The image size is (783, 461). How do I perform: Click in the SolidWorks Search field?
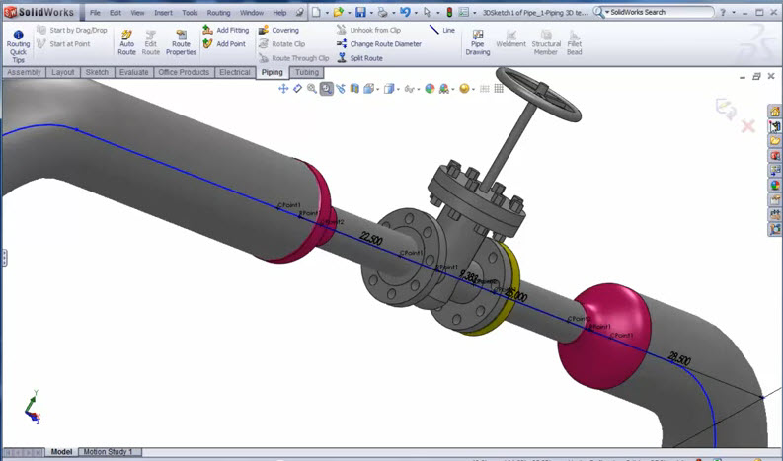(x=660, y=12)
